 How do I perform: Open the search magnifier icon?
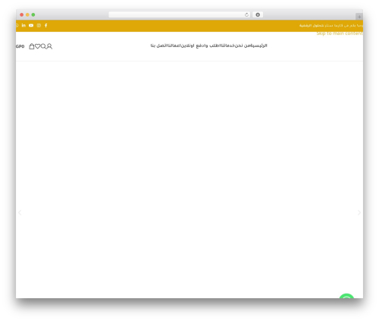(43, 46)
